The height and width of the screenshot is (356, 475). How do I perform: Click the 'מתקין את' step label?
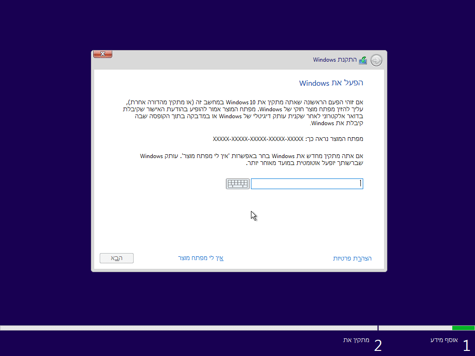tap(356, 340)
